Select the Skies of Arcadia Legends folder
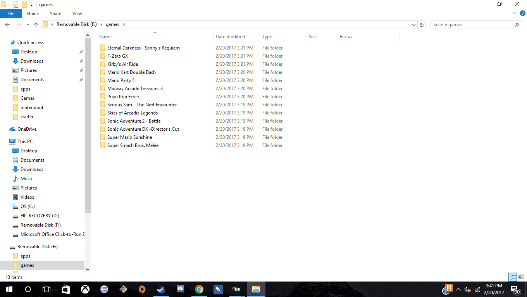Viewport: 527px width, 297px height. (x=133, y=113)
